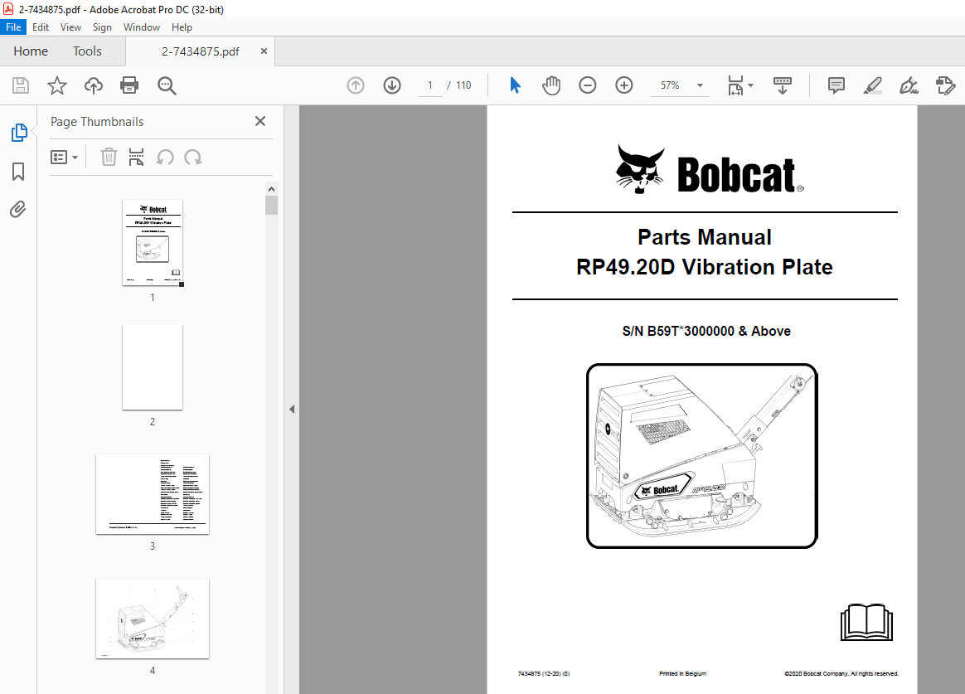965x694 pixels.
Task: Switch to the Tools tab
Action: click(87, 51)
